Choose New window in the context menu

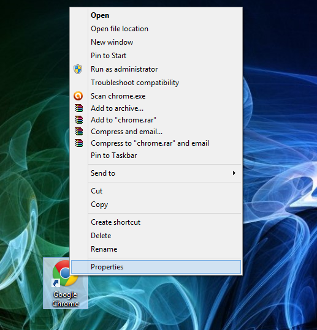pyautogui.click(x=156, y=42)
